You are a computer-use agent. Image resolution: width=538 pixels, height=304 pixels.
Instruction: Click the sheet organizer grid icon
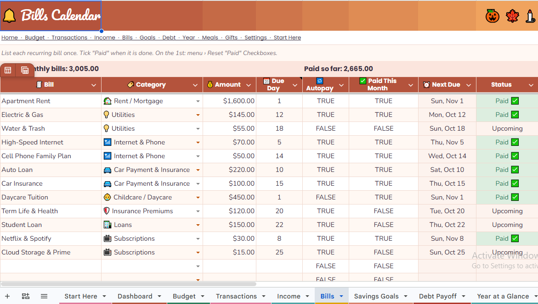click(26, 296)
